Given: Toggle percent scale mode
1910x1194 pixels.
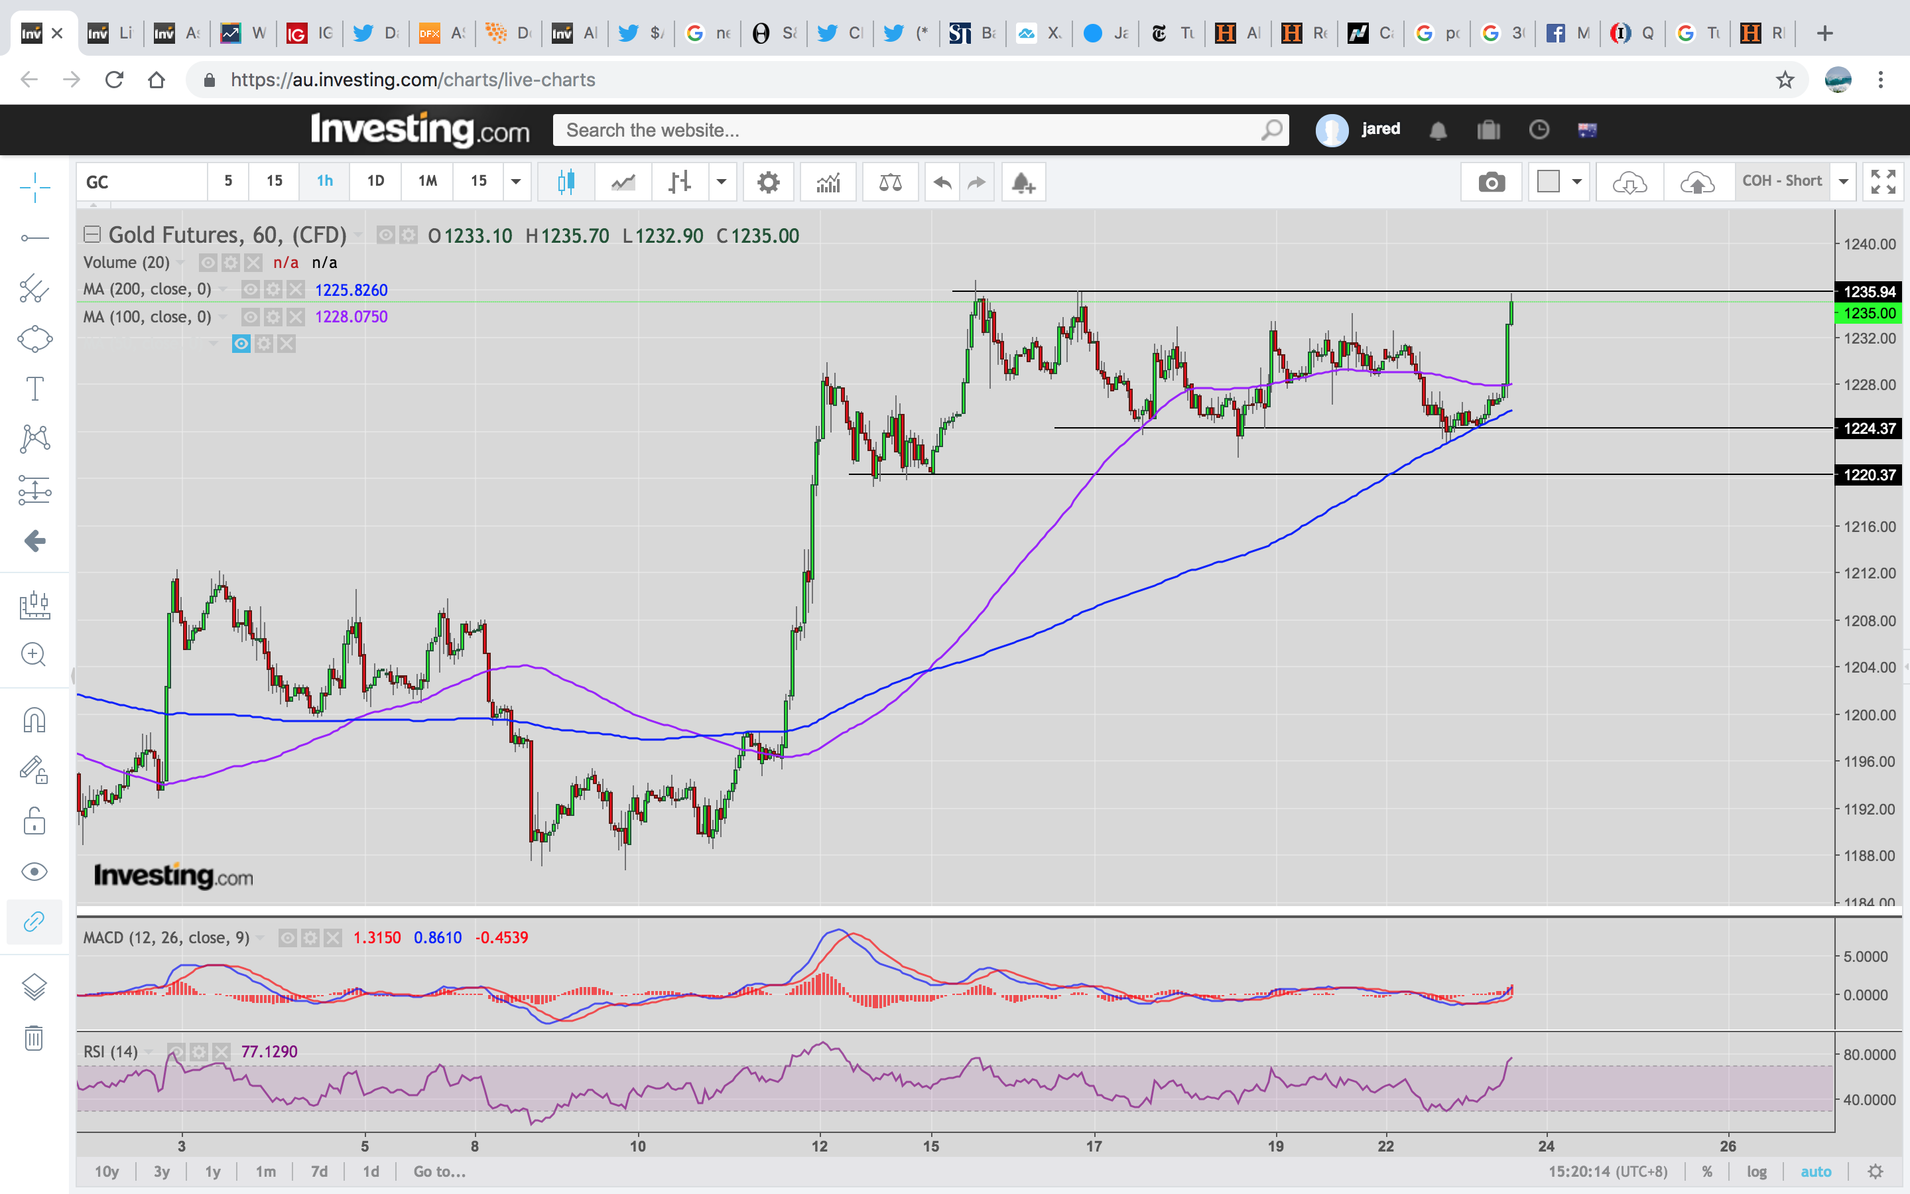Looking at the screenshot, I should pos(1707,1171).
